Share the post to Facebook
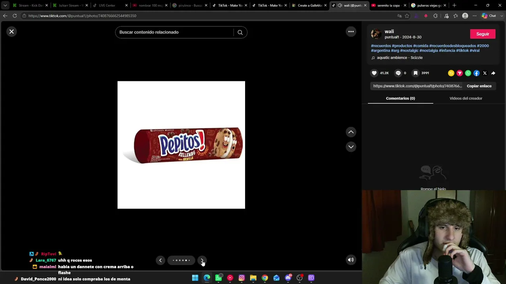Screen dimensions: 506x284 (x=476, y=73)
